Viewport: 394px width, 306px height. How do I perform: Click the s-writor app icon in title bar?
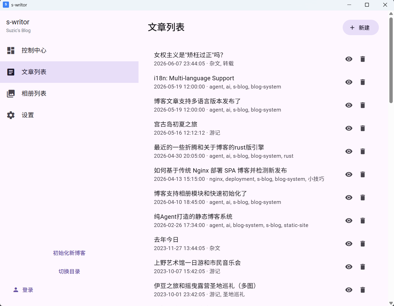(6, 5)
